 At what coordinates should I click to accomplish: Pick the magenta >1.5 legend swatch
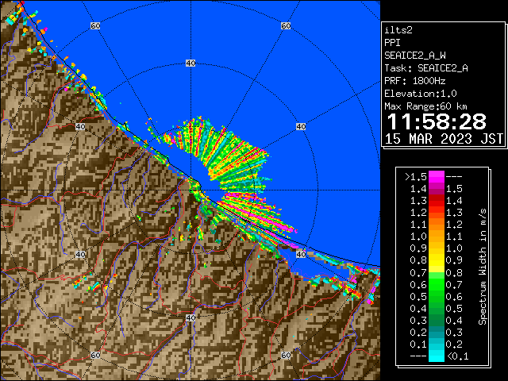(x=437, y=177)
